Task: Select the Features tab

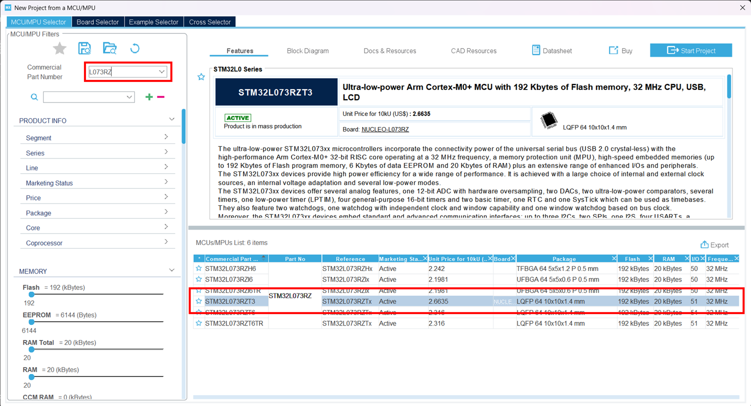Action: pos(239,50)
